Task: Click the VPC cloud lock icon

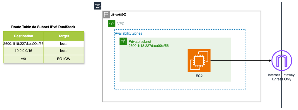Action: [112, 23]
